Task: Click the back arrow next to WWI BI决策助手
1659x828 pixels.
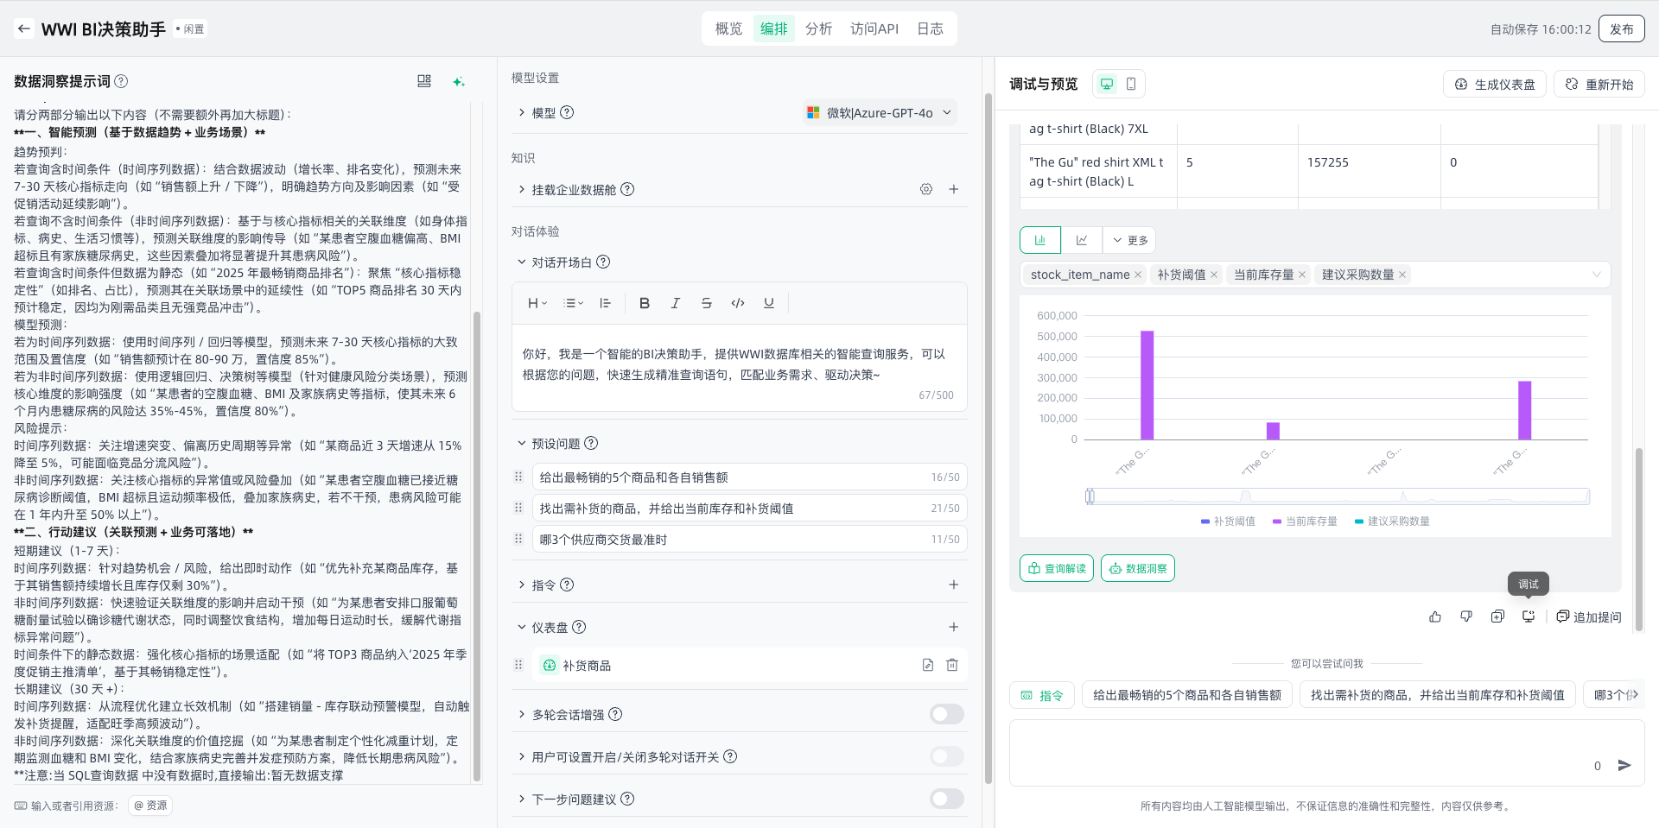Action: pos(24,28)
